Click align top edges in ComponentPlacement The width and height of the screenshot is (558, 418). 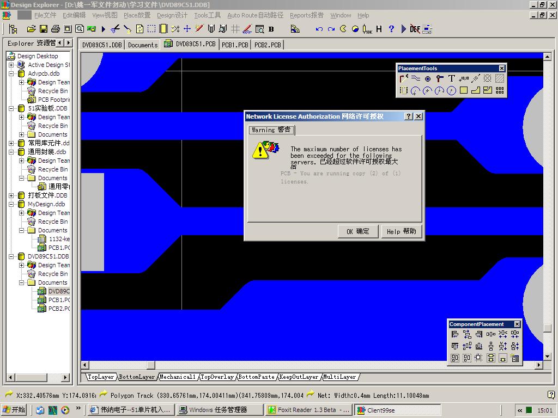click(x=455, y=346)
